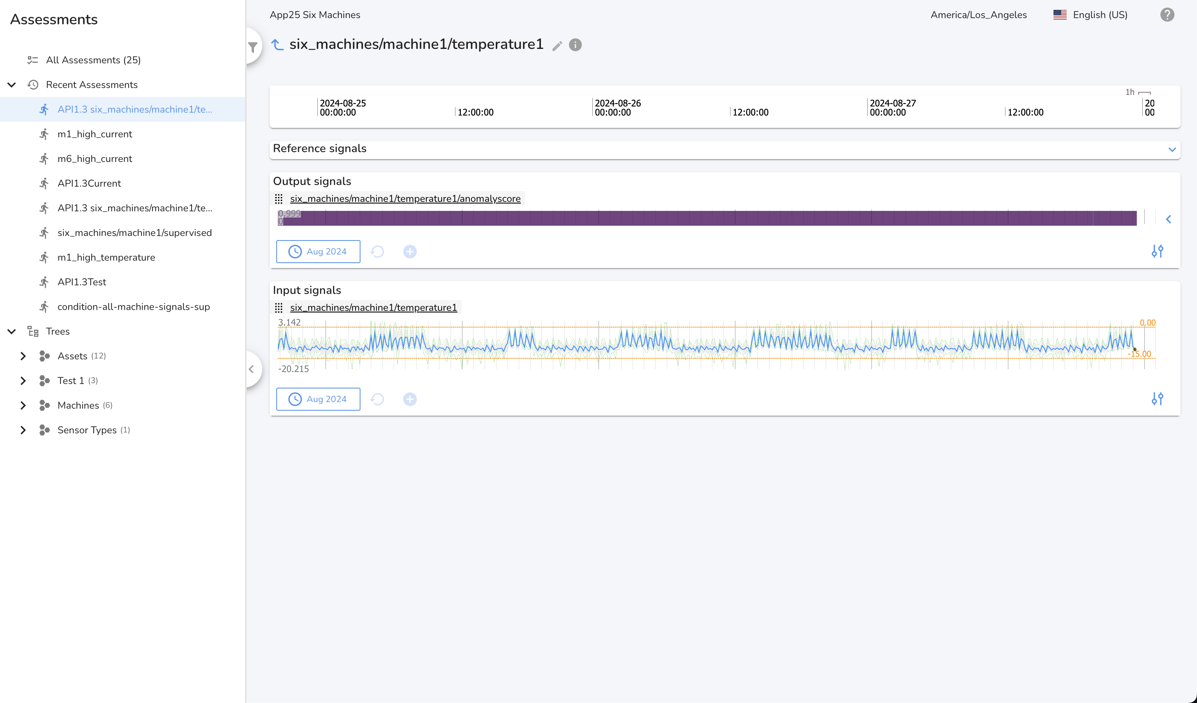Image resolution: width=1197 pixels, height=703 pixels.
Task: Open the temperature1 input signal link
Action: [373, 308]
